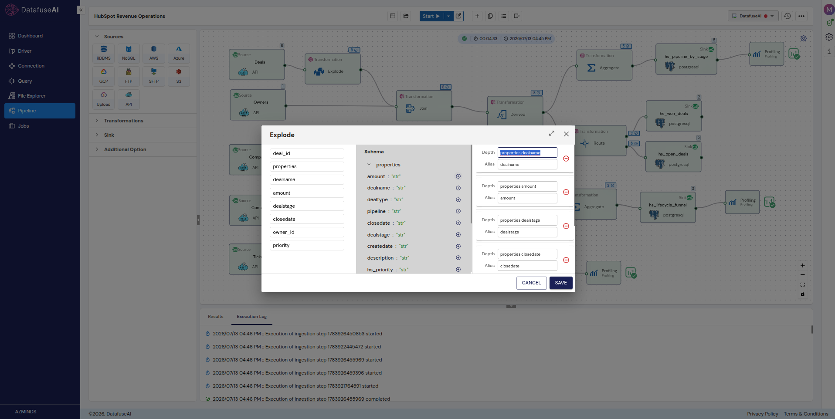Screen dimensions: 835x419
Task: Open the list view icon in toolbar
Action: (504, 16)
